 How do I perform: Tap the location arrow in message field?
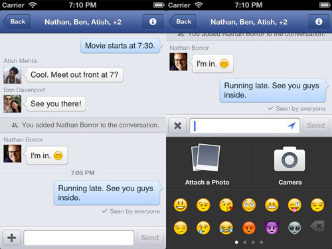coord(291,125)
